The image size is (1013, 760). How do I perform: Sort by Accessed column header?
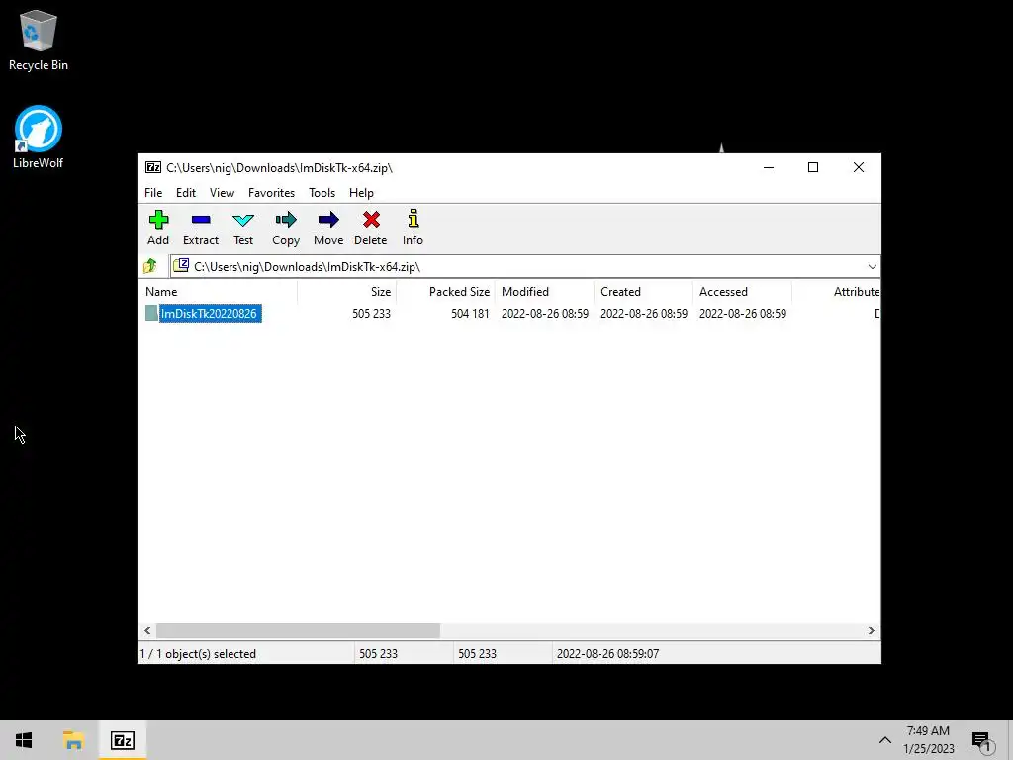(x=742, y=292)
